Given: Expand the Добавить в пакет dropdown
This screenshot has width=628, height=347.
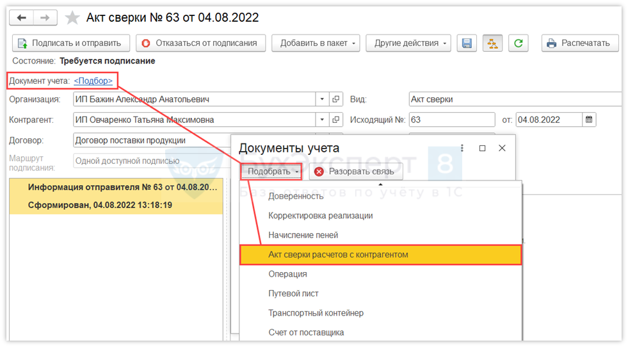Looking at the screenshot, I should (316, 44).
